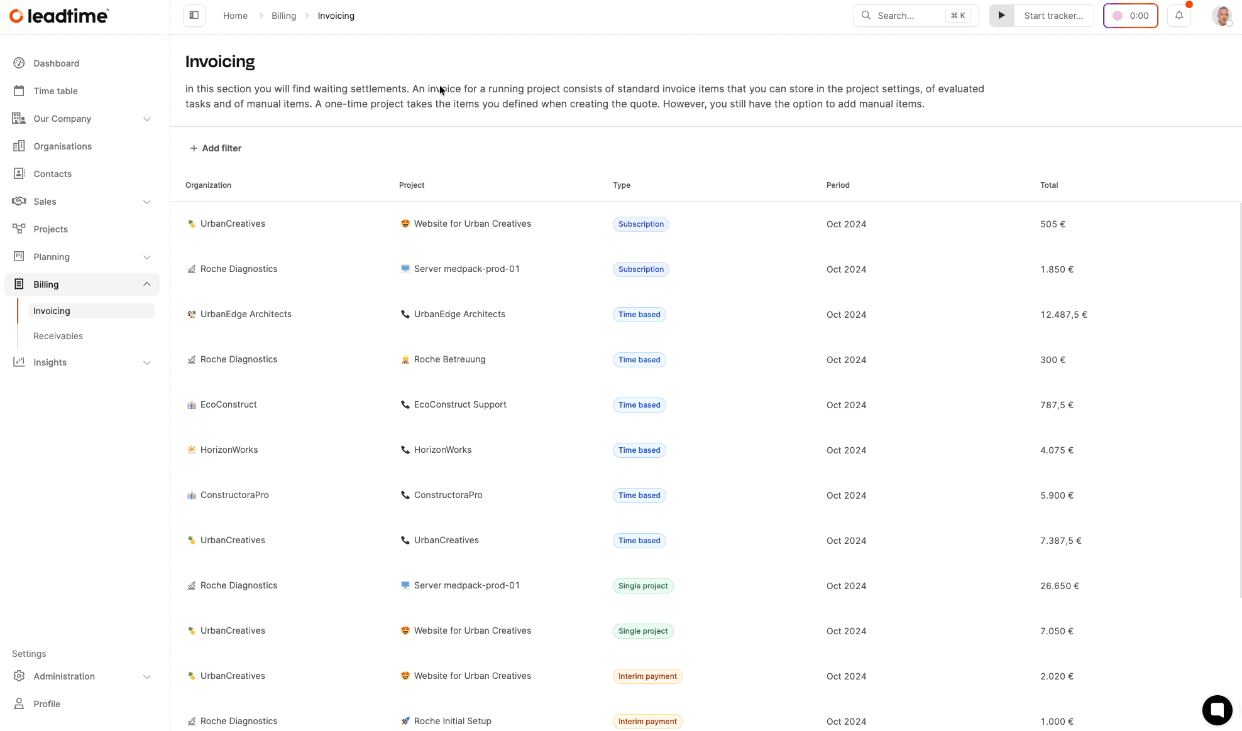Open Time table from sidebar
This screenshot has height=731, width=1242.
[x=55, y=91]
